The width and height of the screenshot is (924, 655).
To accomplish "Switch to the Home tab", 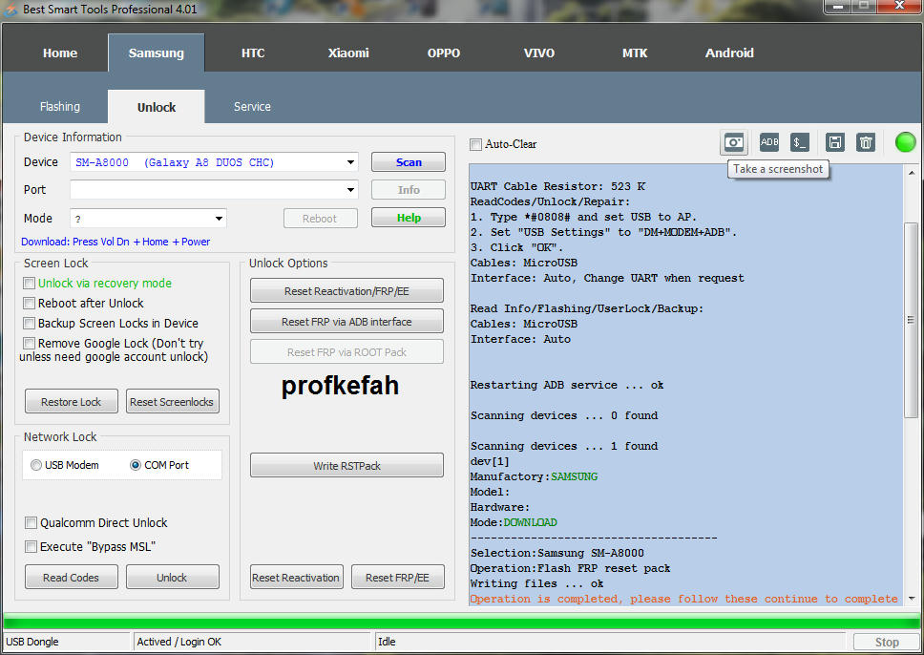I will tap(60, 53).
